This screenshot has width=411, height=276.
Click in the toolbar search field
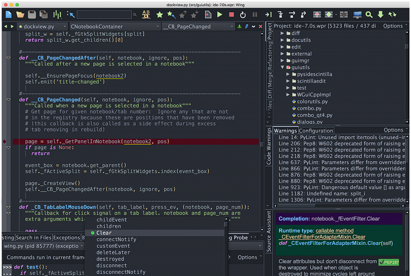pyautogui.click(x=105, y=15)
